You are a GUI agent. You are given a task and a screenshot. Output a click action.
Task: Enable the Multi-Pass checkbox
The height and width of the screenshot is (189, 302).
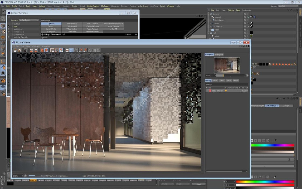(x=9, y=29)
